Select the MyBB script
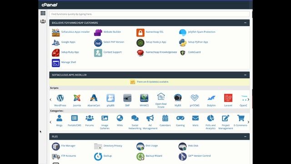 [178, 100]
